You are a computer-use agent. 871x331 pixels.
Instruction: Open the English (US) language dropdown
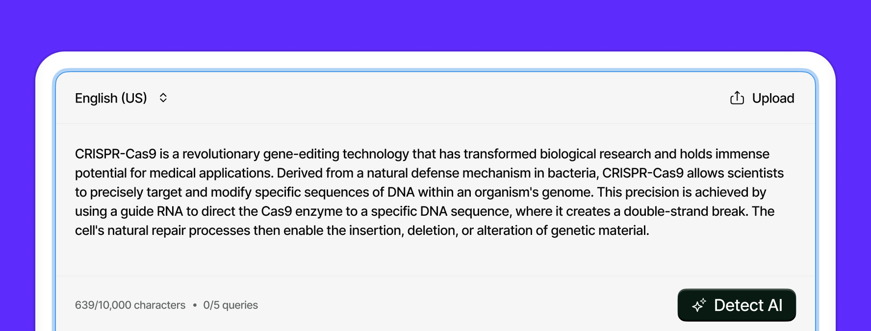pyautogui.click(x=111, y=98)
